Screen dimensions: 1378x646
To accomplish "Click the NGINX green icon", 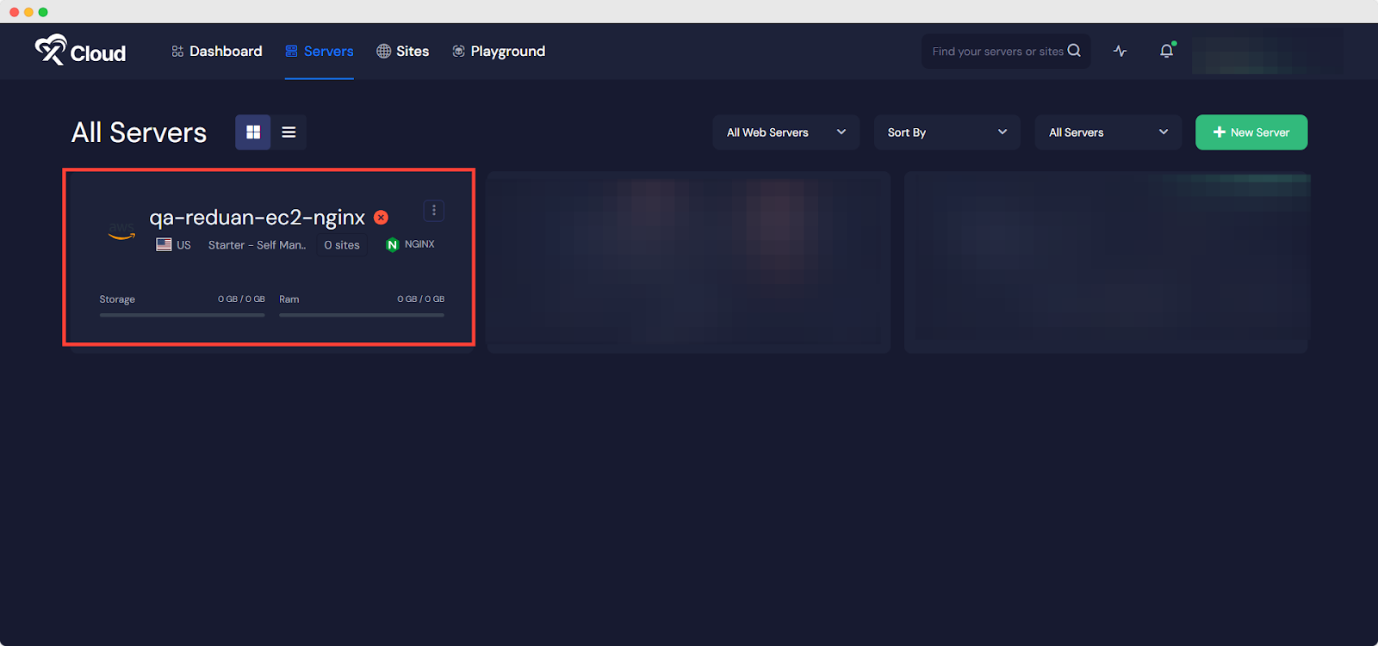I will 393,245.
